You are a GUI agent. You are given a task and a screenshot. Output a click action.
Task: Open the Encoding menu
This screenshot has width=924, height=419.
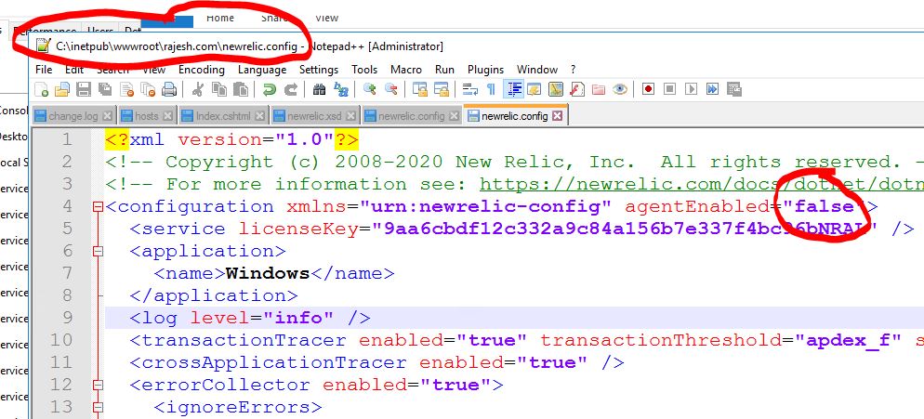pyautogui.click(x=201, y=70)
